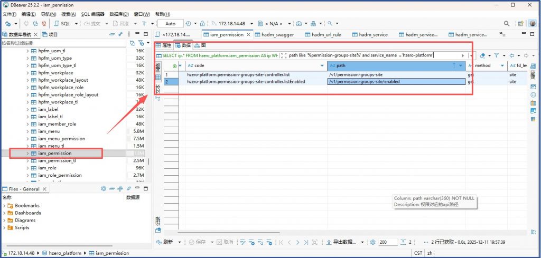Click the eraser clear-filter icon

[482, 55]
